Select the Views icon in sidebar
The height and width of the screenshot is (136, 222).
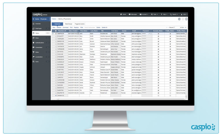coord(34,38)
